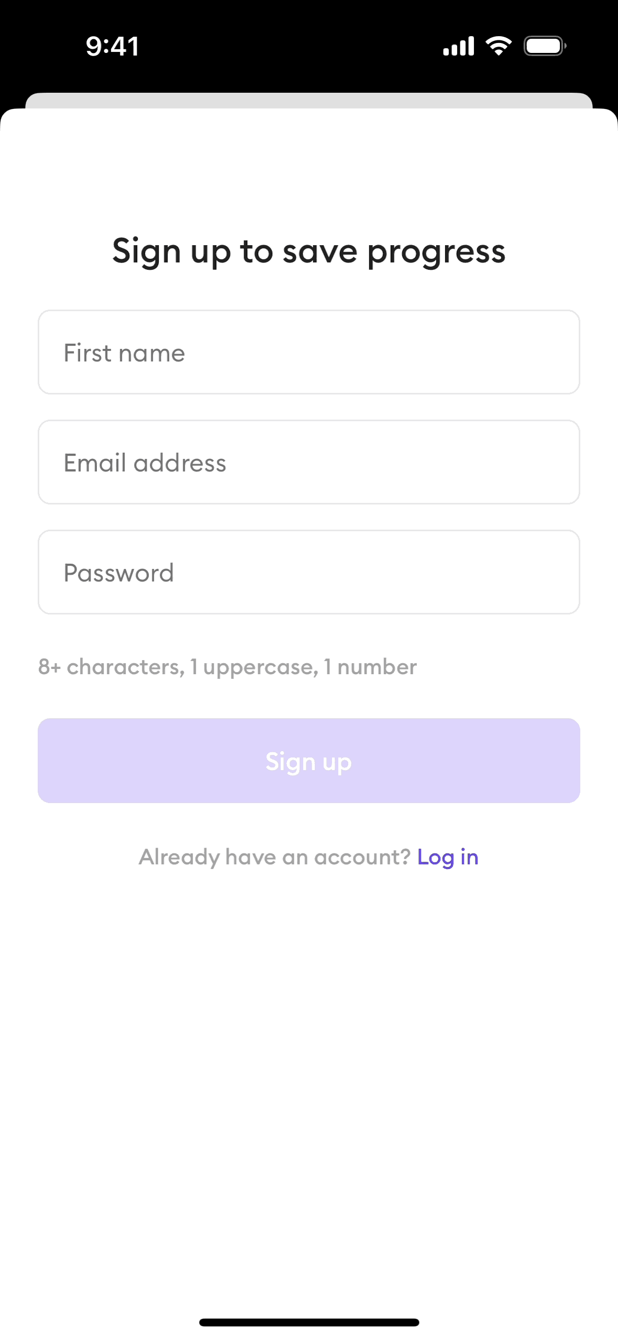The height and width of the screenshot is (1339, 618).
Task: Tap the "Sign up to save progress" heading
Action: pos(309,251)
